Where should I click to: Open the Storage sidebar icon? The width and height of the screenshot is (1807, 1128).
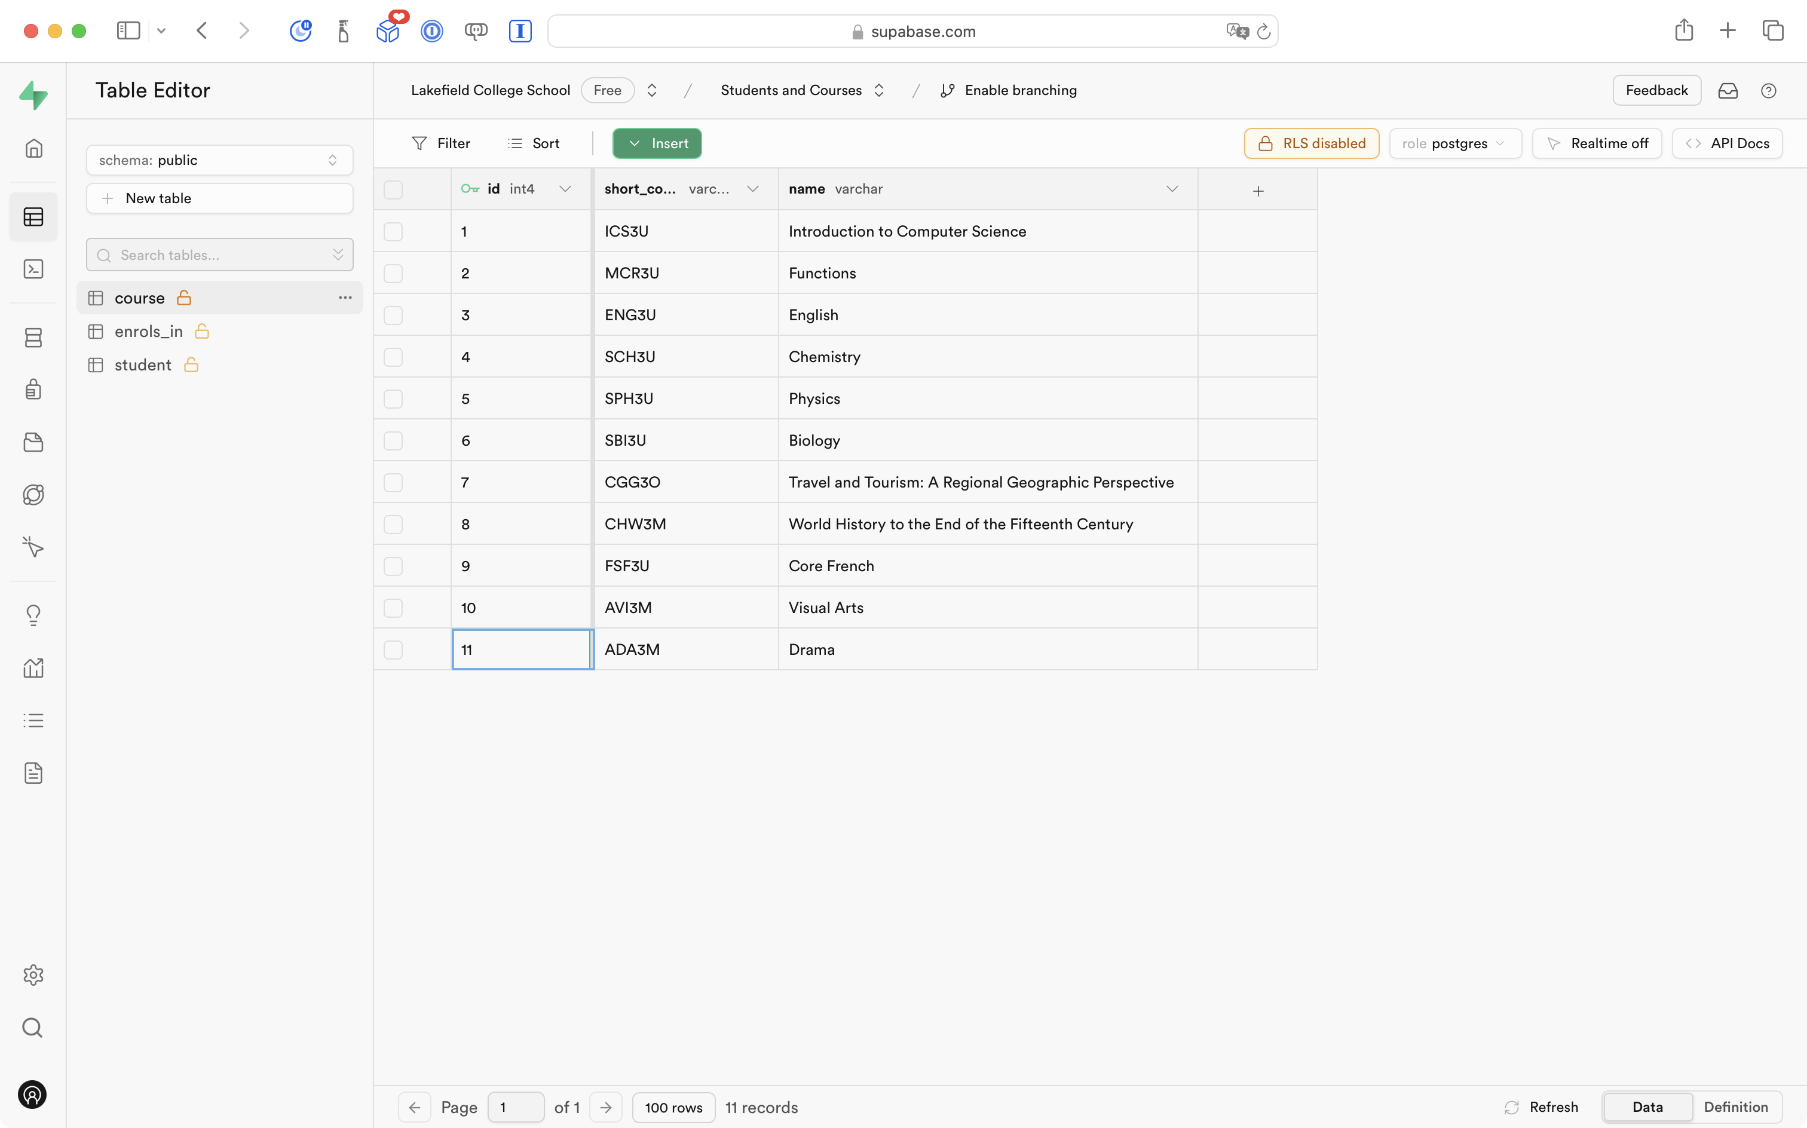[x=33, y=442]
